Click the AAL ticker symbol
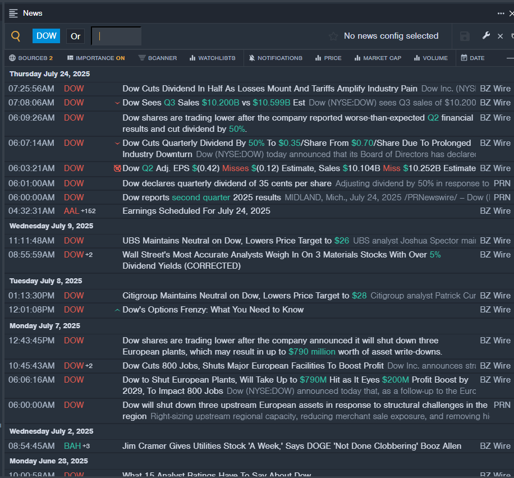The width and height of the screenshot is (514, 478). 71,211
